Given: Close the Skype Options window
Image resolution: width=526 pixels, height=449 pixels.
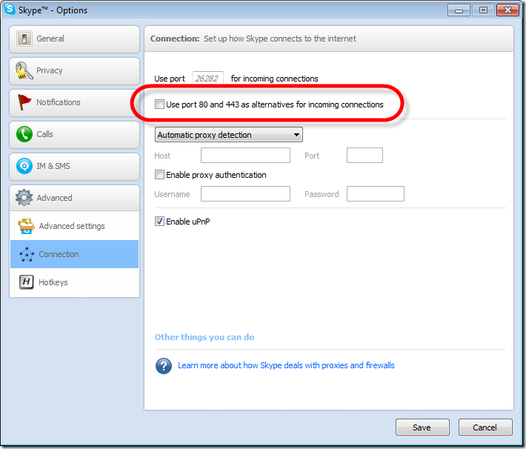Looking at the screenshot, I should point(508,10).
